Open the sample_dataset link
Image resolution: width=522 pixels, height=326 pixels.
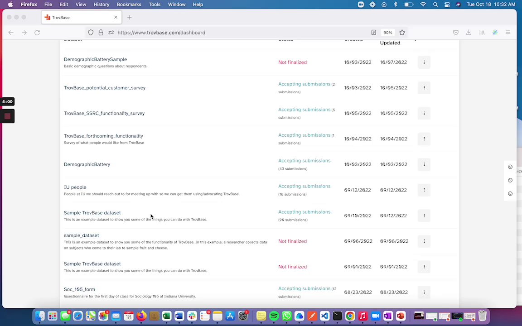81,235
